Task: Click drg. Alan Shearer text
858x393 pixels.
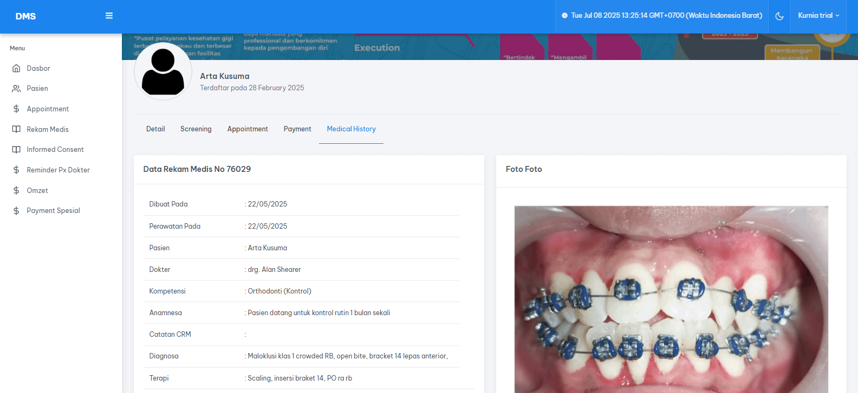Action: (274, 270)
